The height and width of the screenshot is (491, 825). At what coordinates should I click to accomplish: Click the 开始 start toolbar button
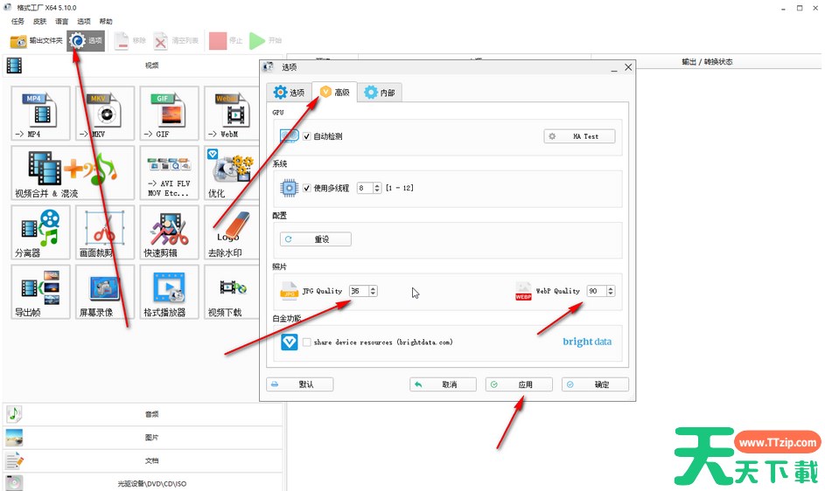(x=265, y=40)
